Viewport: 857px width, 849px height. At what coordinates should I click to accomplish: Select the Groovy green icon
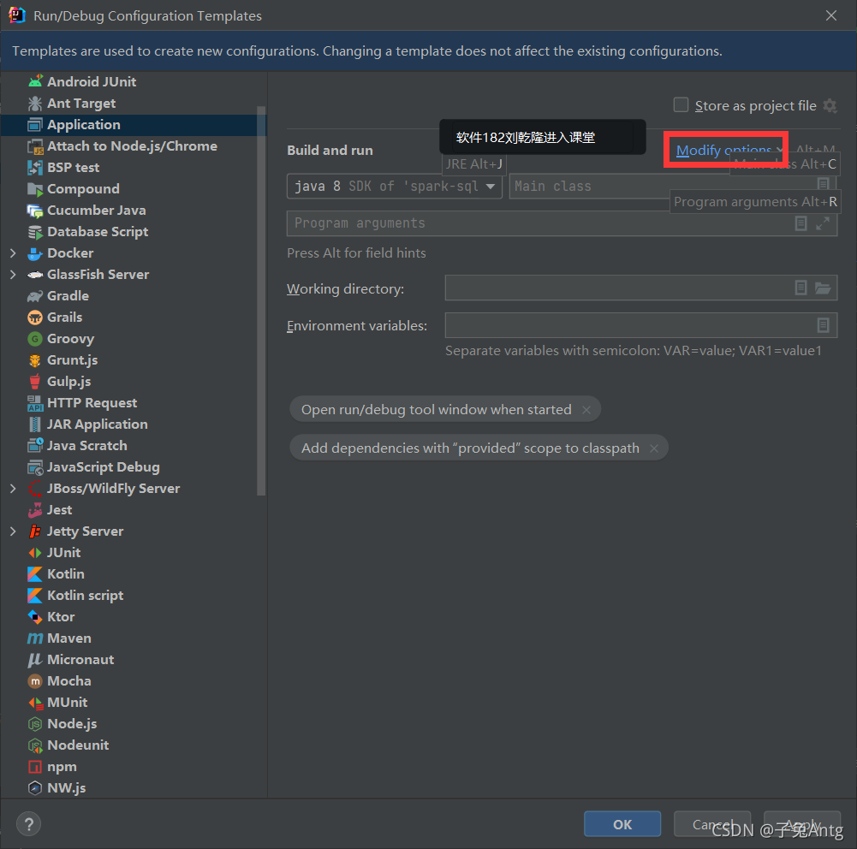(x=35, y=339)
